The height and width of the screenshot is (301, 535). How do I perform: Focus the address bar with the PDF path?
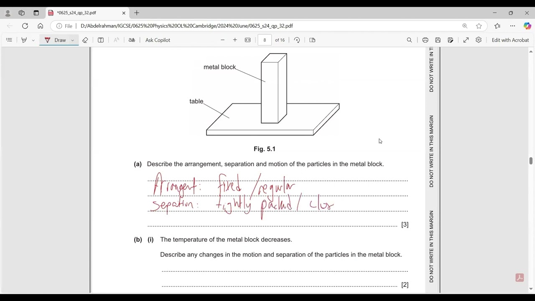pos(267,26)
